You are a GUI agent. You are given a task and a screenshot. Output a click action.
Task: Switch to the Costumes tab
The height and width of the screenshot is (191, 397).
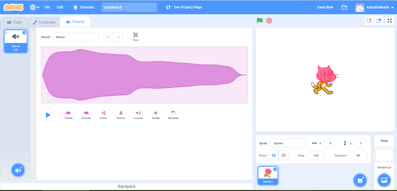coord(44,22)
